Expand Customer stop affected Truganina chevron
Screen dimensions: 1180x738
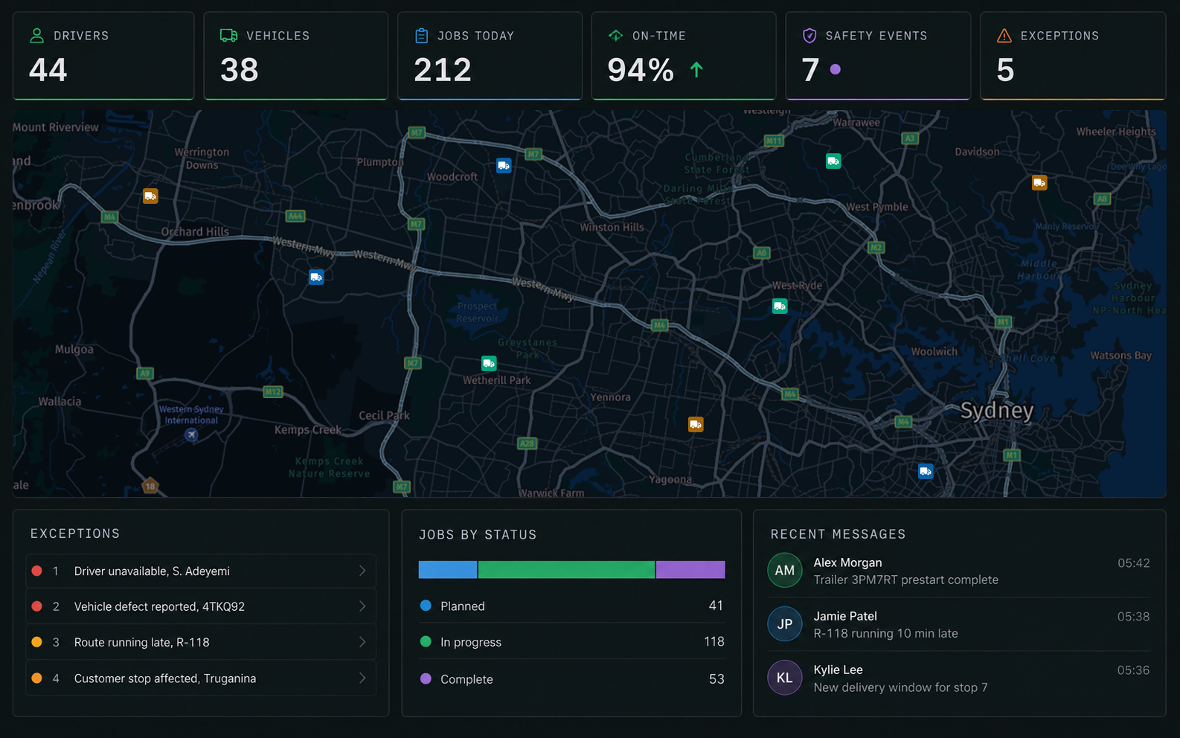(x=362, y=678)
